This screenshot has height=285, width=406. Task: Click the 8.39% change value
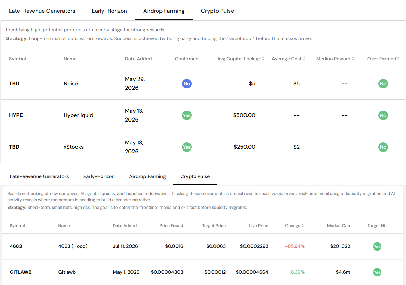click(297, 272)
